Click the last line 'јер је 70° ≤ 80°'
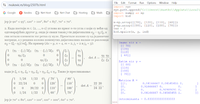The width and height of the screenshot is (200, 104). [39, 100]
